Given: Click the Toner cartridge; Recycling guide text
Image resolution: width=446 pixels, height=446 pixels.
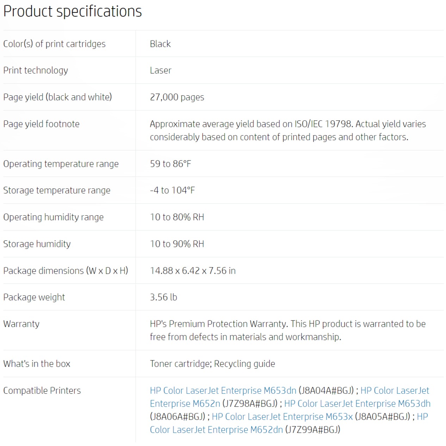Looking at the screenshot, I should pos(212,364).
